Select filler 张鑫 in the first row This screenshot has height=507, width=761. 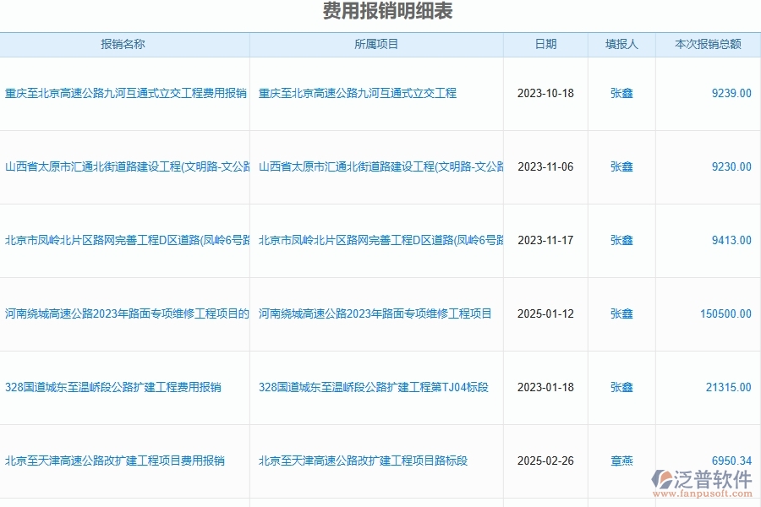point(620,95)
